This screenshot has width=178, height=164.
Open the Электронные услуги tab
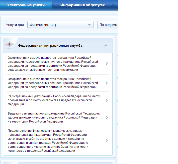26,5
